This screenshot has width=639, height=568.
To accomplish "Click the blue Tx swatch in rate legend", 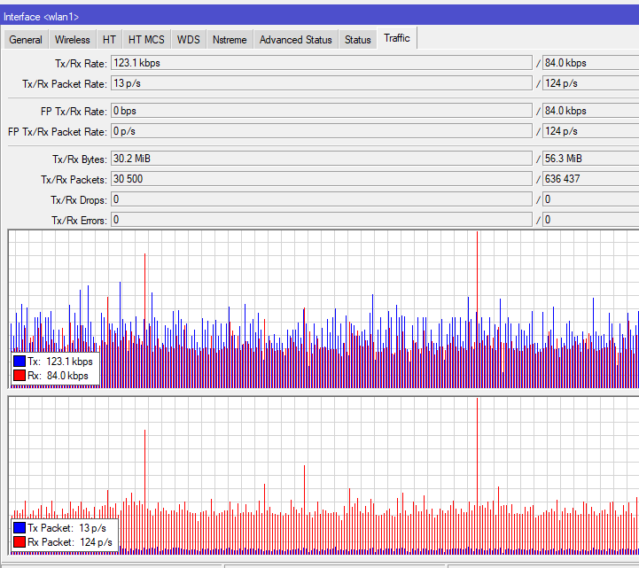I will tap(19, 362).
